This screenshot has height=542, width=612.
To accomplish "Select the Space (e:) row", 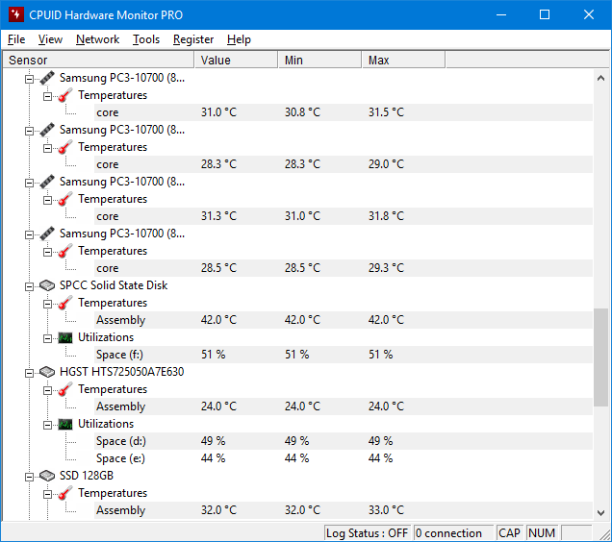I will pos(344,458).
